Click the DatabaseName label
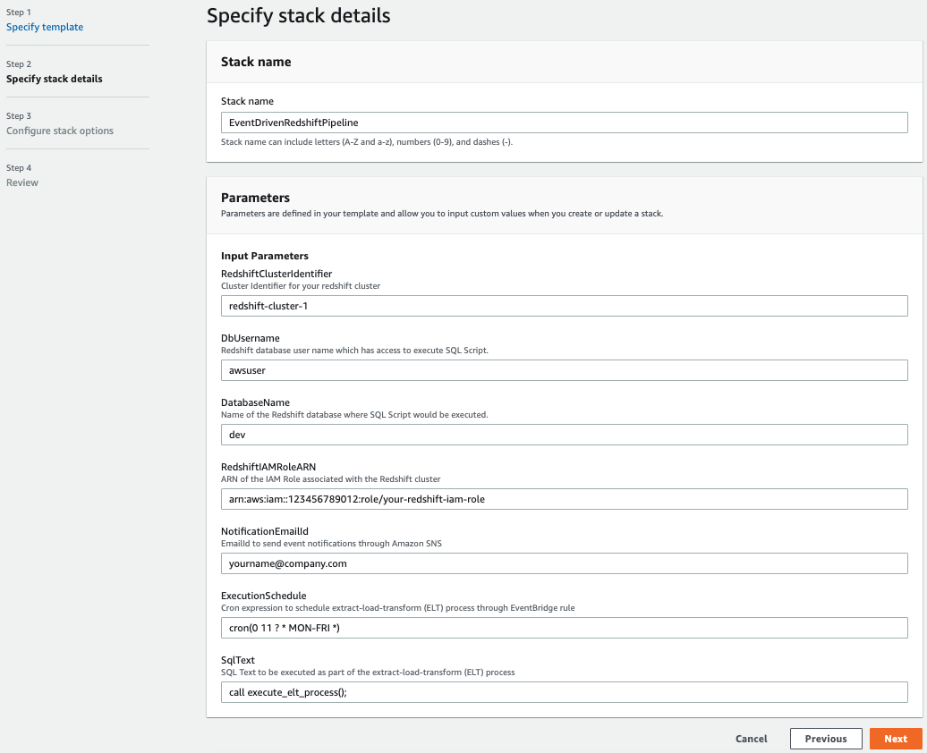 255,402
